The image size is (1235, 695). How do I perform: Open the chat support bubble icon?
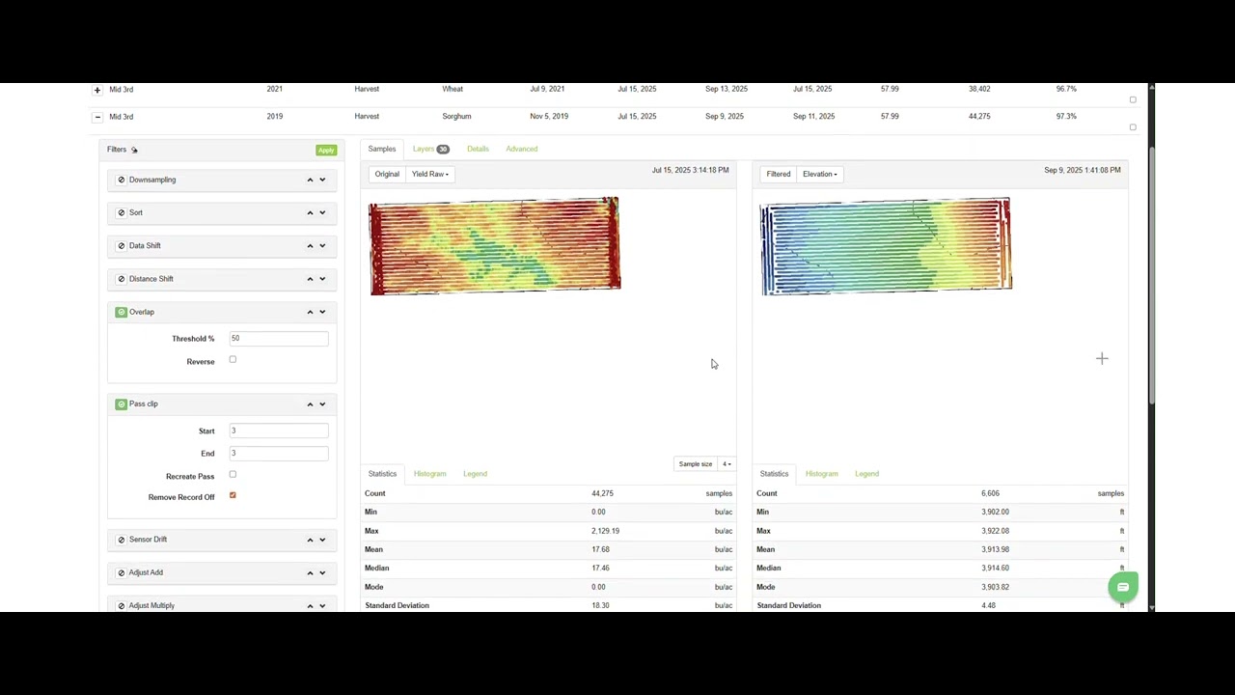pos(1123,587)
